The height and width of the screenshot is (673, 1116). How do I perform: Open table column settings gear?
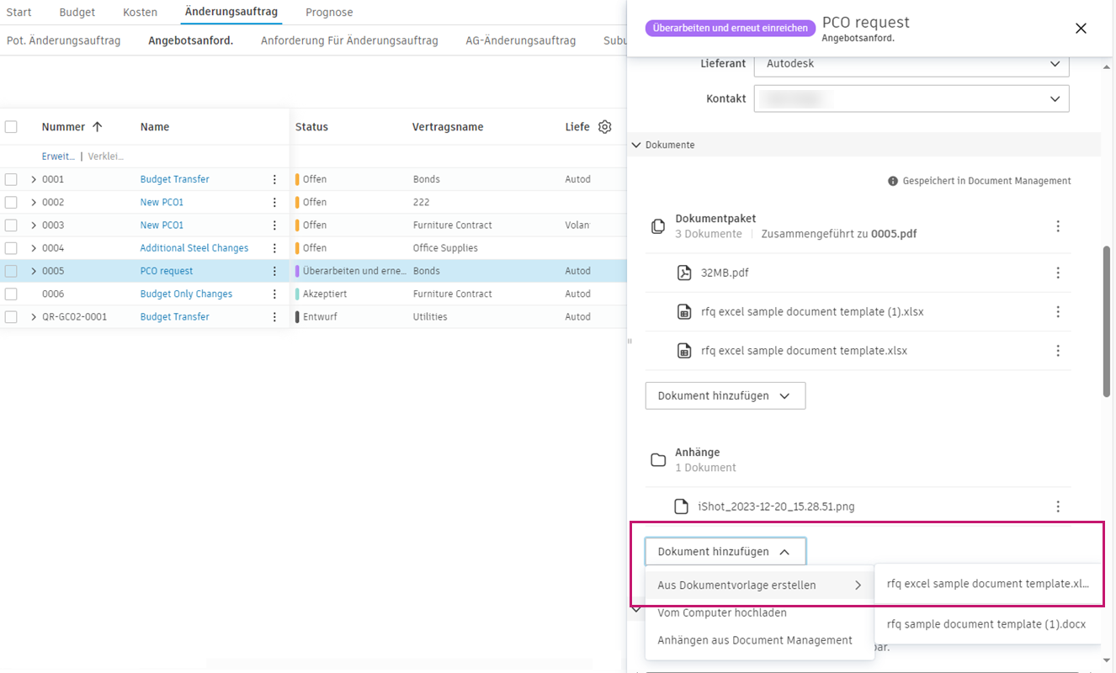pyautogui.click(x=604, y=127)
